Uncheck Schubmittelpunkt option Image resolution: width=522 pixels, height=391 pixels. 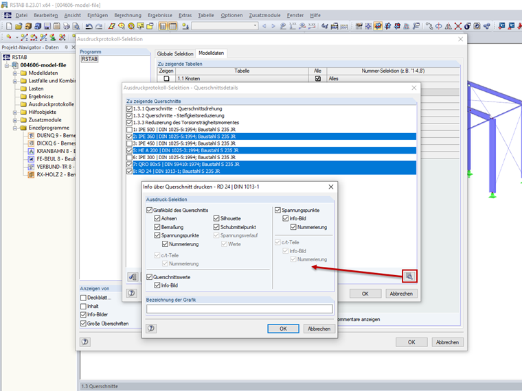pyautogui.click(x=216, y=227)
